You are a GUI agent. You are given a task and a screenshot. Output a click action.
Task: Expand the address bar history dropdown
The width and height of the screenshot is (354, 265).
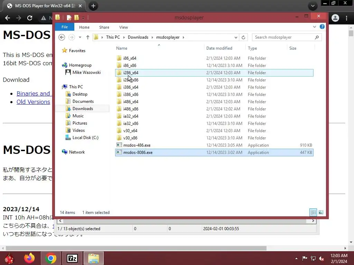236,37
